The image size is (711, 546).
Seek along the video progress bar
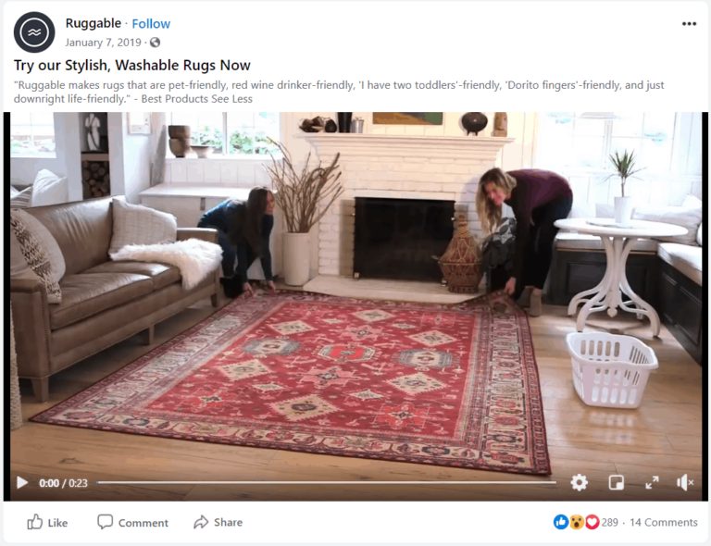[x=327, y=482]
